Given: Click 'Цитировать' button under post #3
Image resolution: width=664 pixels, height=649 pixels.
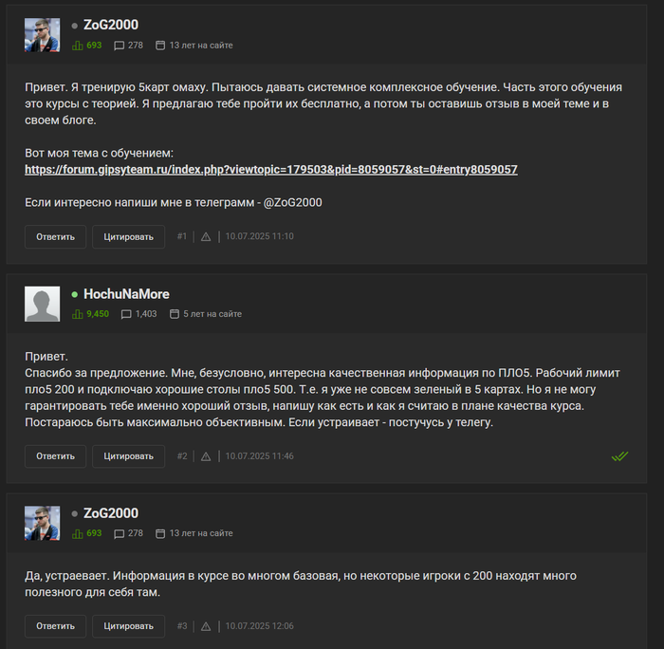Looking at the screenshot, I should [x=128, y=626].
